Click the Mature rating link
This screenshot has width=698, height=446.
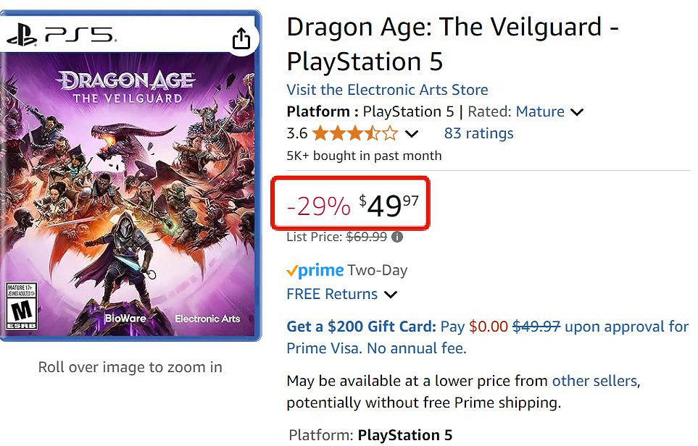tap(540, 111)
